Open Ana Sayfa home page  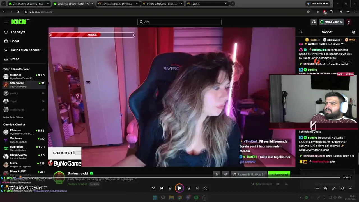(x=18, y=32)
